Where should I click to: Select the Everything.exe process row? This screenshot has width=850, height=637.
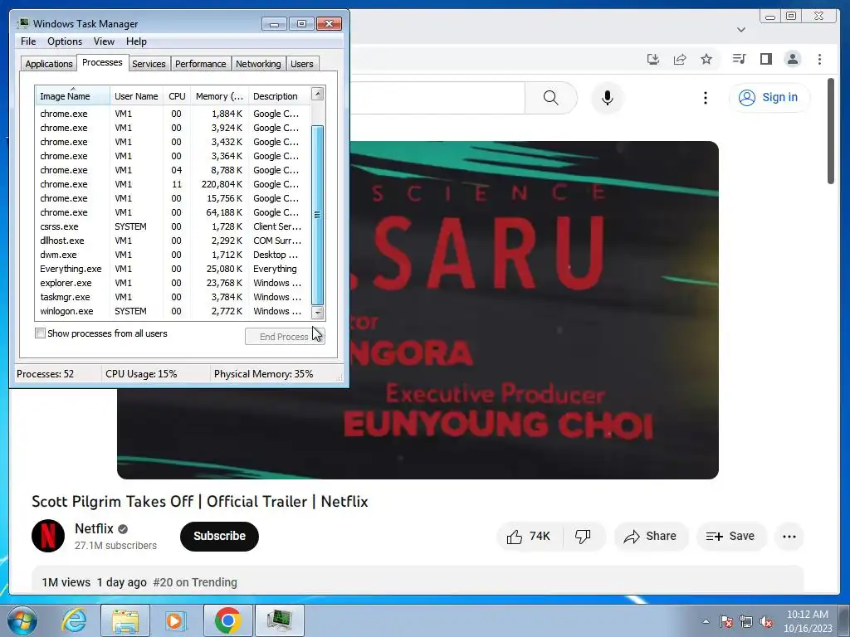(173, 269)
